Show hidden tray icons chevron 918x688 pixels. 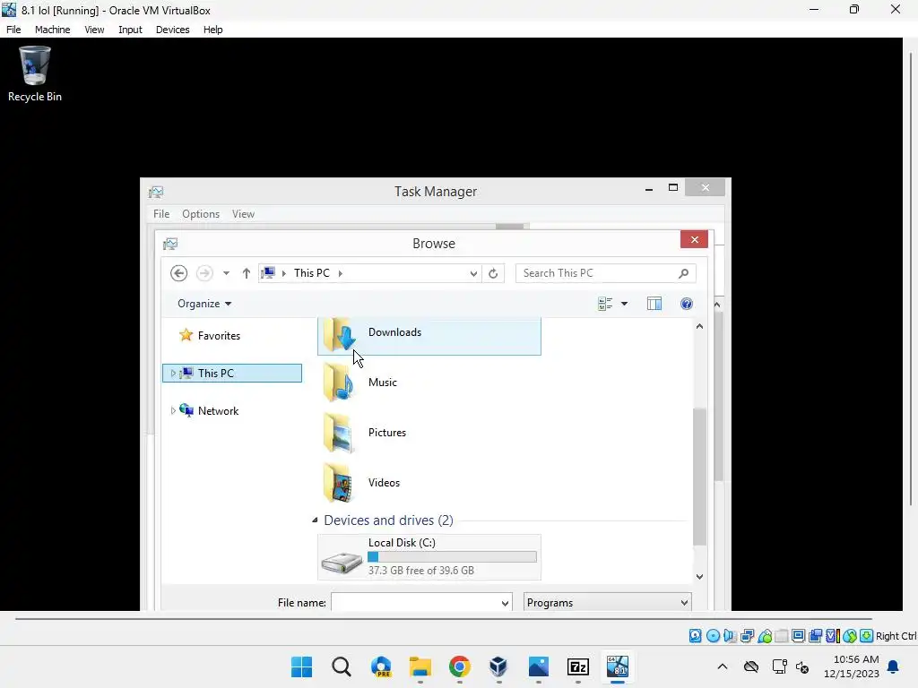point(723,666)
